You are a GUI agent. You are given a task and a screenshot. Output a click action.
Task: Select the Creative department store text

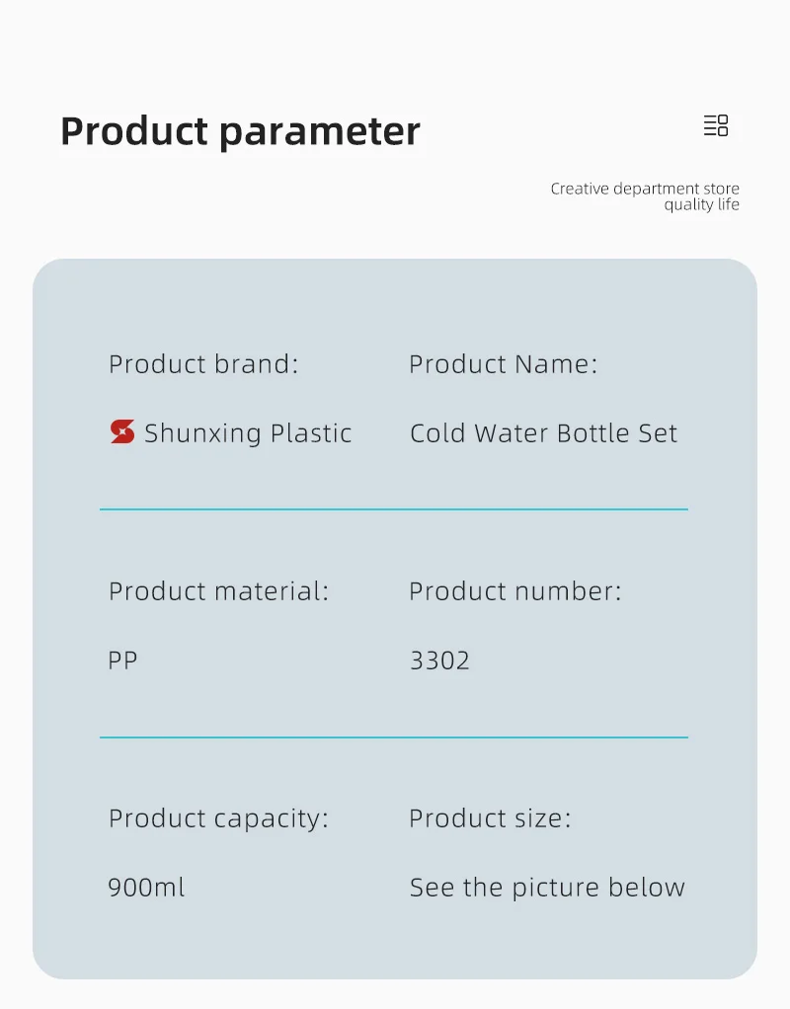click(645, 189)
